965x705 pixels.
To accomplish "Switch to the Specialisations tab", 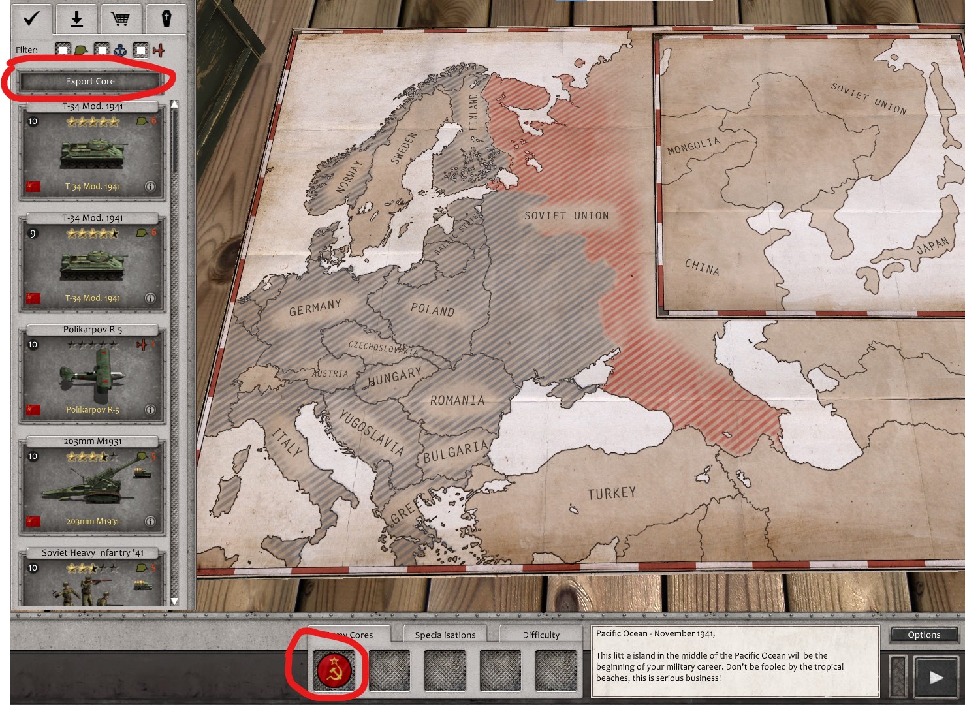I will click(x=445, y=634).
